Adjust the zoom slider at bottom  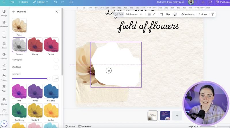coord(216,126)
